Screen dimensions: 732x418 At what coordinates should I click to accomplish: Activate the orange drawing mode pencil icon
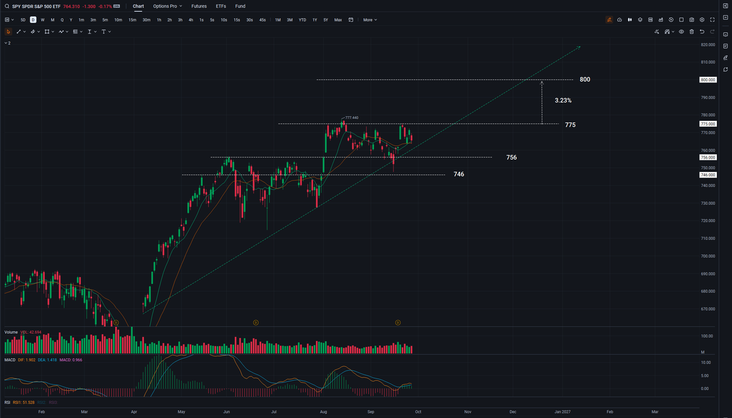pos(609,20)
